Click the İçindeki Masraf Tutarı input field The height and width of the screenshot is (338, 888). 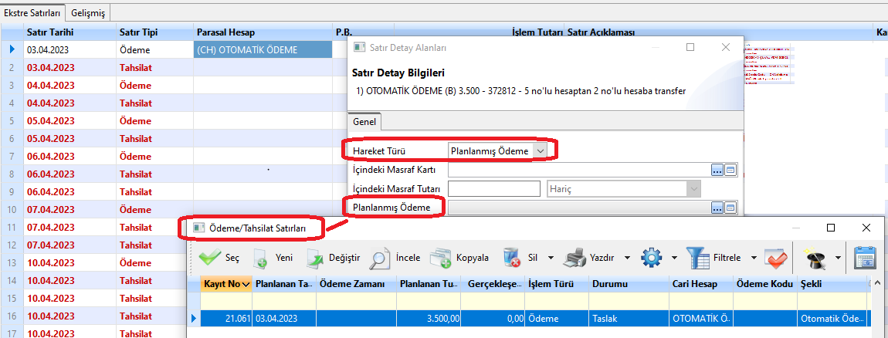(x=493, y=188)
